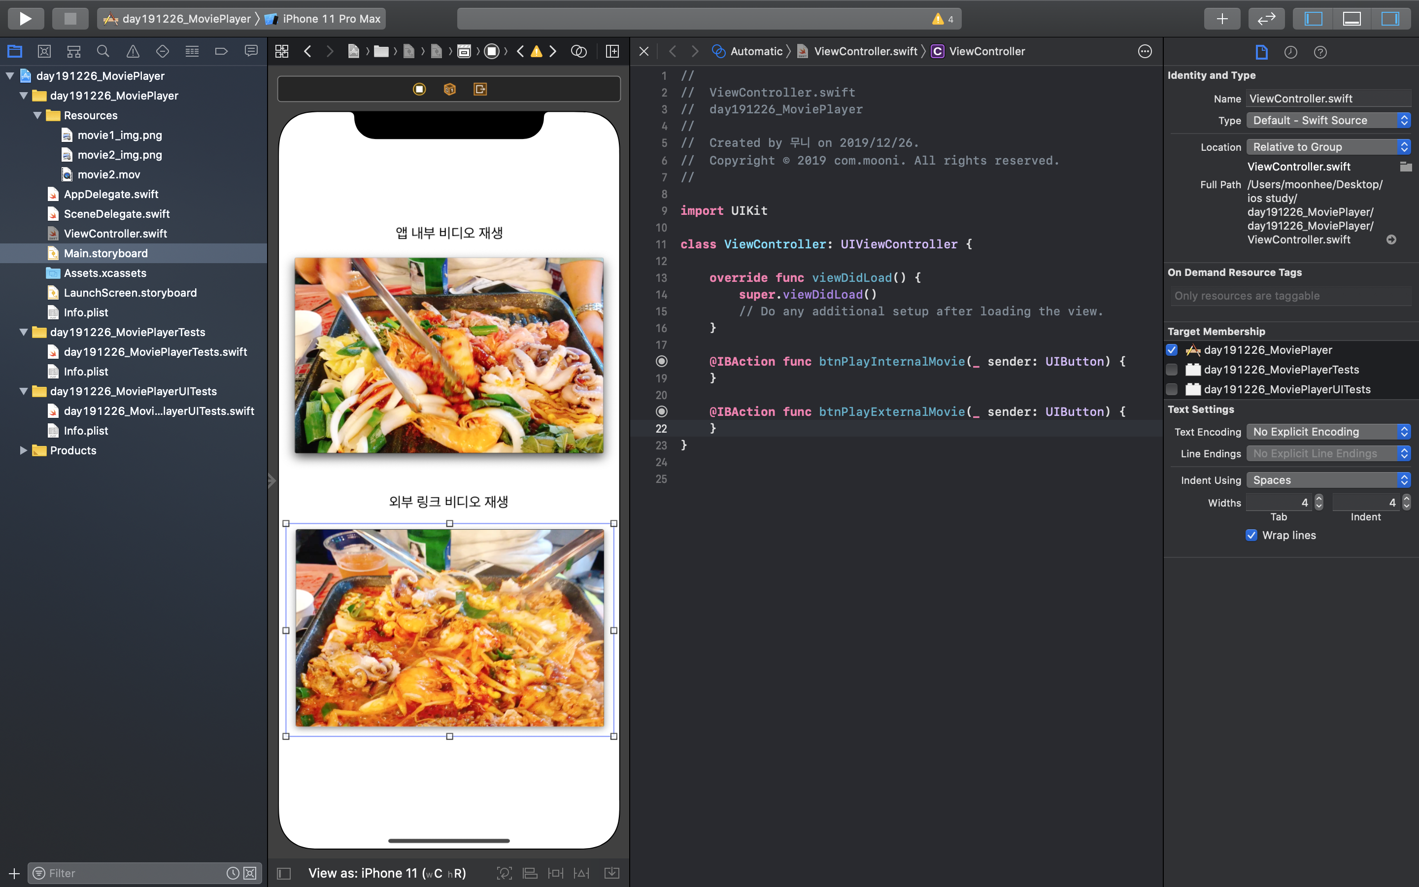Click View as: iPhone 11 button
The width and height of the screenshot is (1419, 887).
coord(387,873)
